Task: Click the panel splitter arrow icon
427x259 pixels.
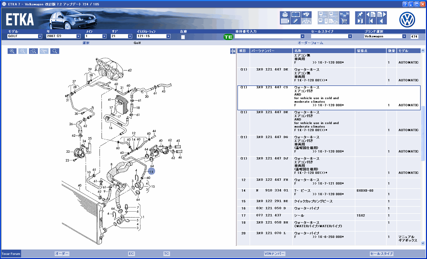Action: coord(233,51)
